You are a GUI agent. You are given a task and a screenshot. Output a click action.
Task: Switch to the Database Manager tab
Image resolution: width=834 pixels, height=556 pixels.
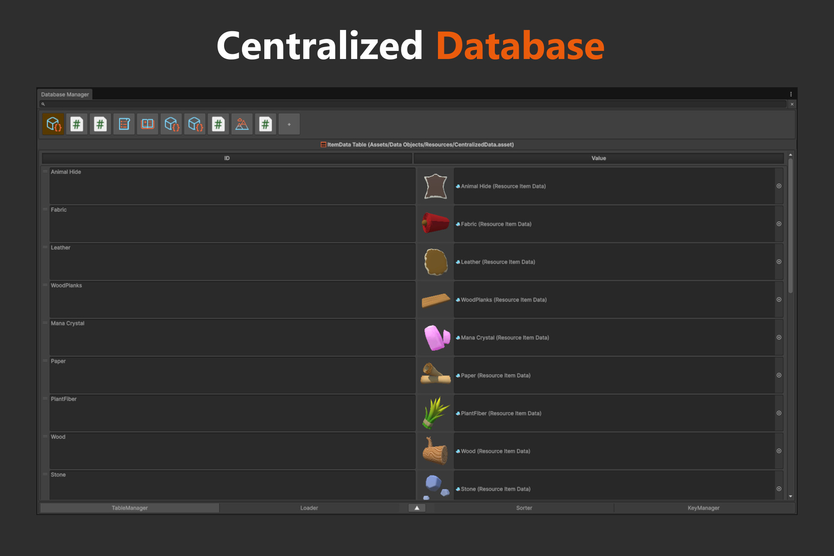[x=65, y=94]
